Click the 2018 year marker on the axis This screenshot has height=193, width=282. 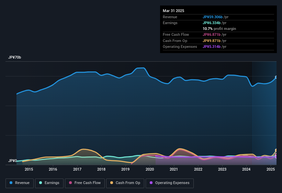101,169
